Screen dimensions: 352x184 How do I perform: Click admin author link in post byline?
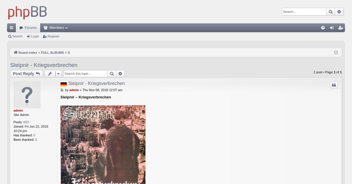pyautogui.click(x=74, y=90)
